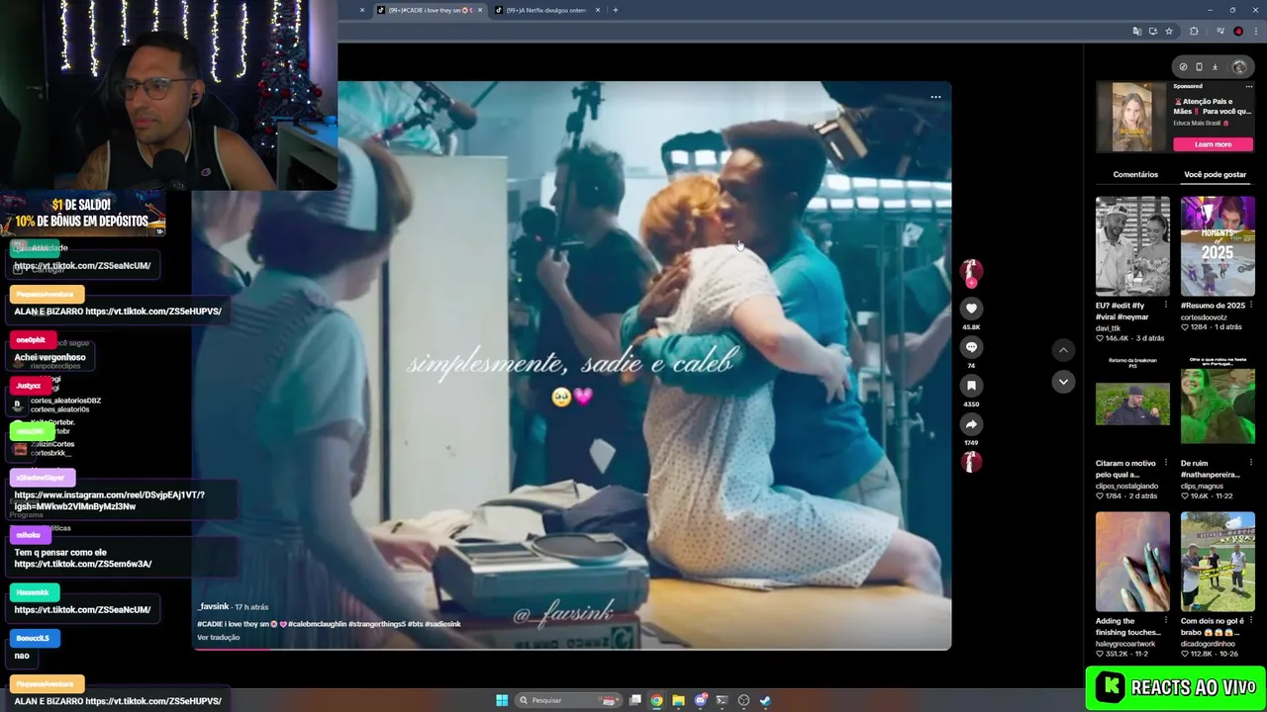Open the _favsink username link
This screenshot has width=1267, height=712.
[214, 606]
